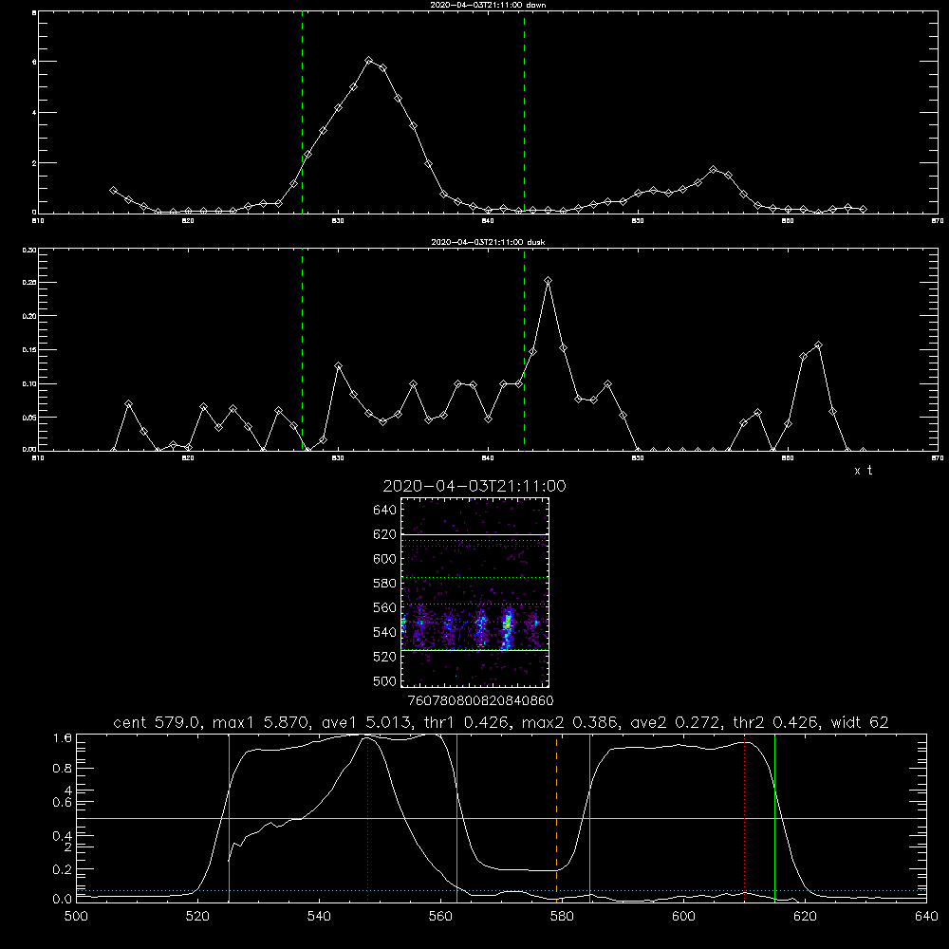This screenshot has height=949, width=949.
Task: Click the '2020-04-03T21:11:00 dawn' plot title
Action: [x=488, y=5]
